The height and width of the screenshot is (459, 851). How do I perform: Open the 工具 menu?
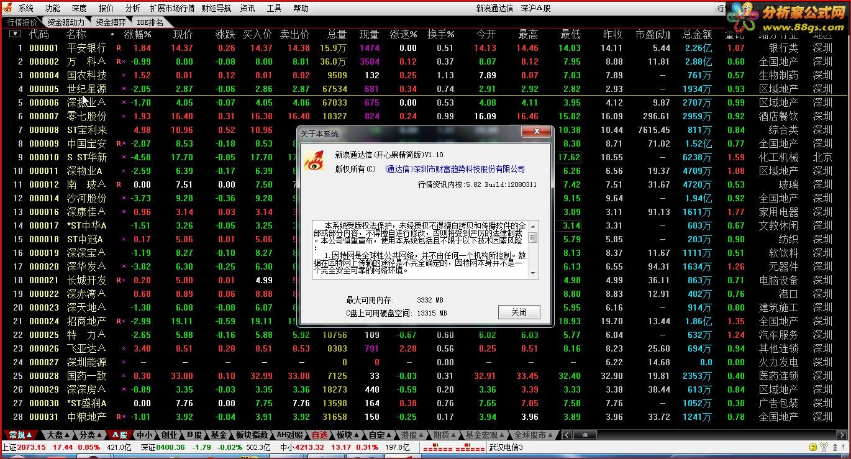(274, 9)
